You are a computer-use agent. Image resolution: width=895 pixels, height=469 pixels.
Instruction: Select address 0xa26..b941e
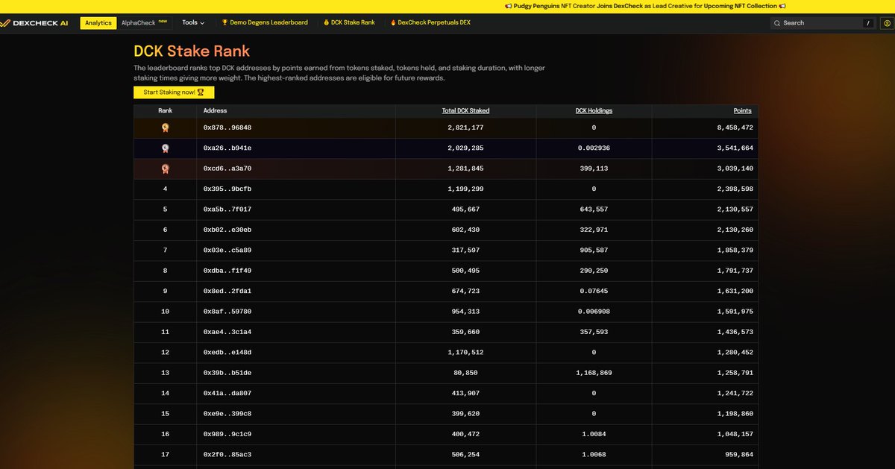[x=227, y=148]
